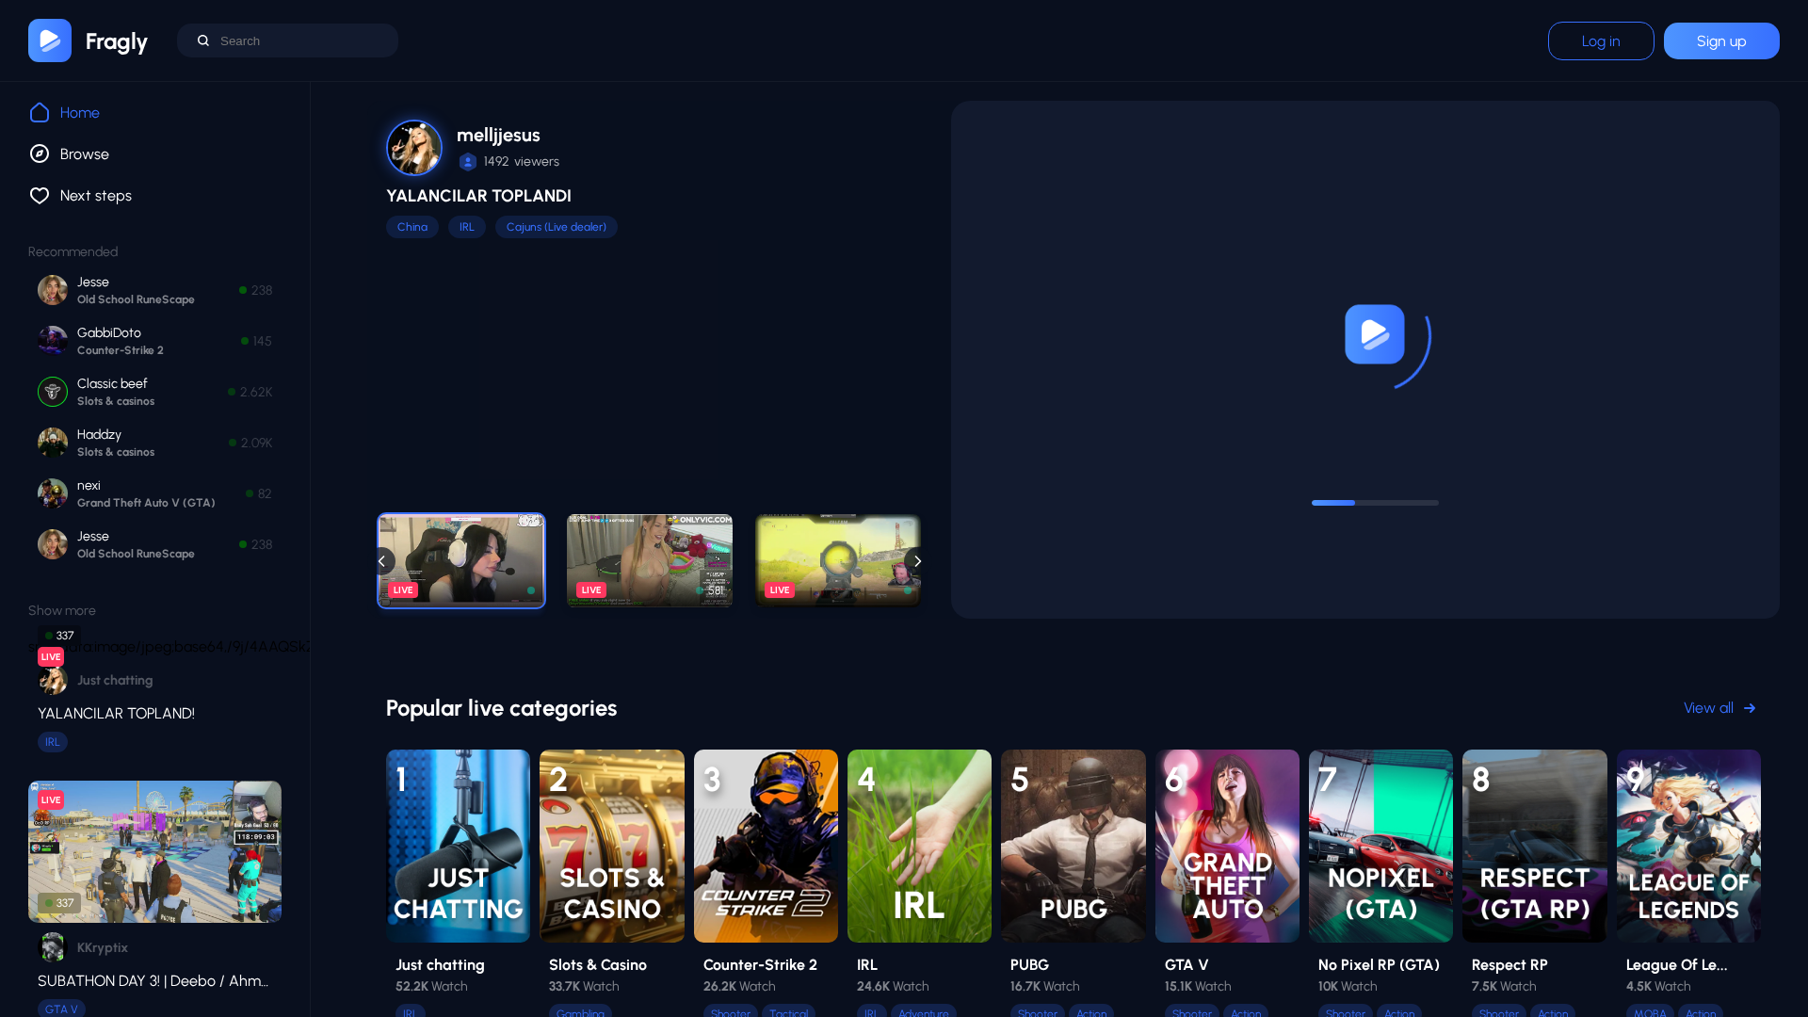The height and width of the screenshot is (1017, 1808).
Task: Select the IRL tag in the sidebar
Action: tap(53, 742)
